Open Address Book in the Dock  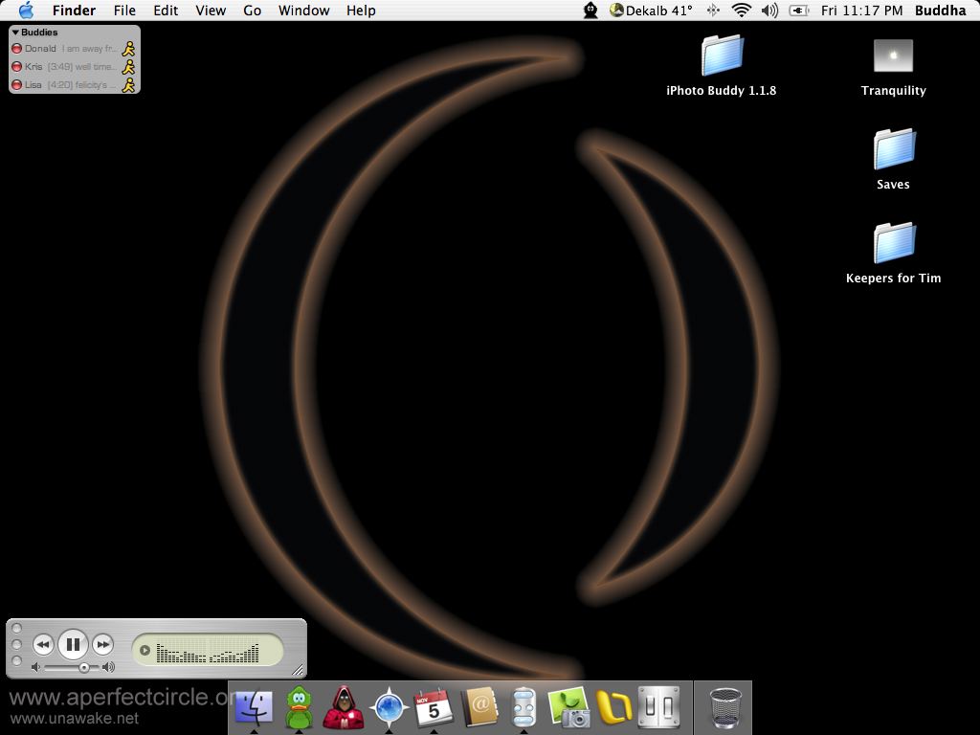point(479,707)
